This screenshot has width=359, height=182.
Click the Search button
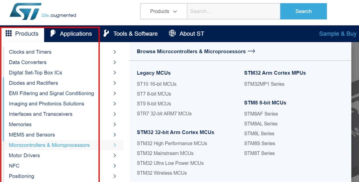click(303, 11)
